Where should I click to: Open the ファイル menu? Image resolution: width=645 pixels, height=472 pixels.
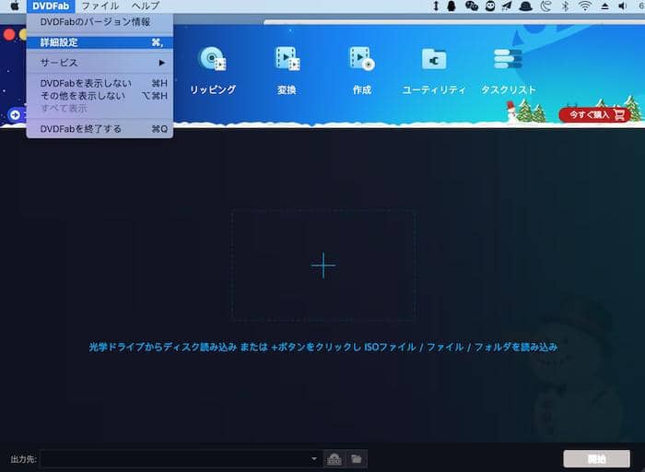tap(100, 6)
